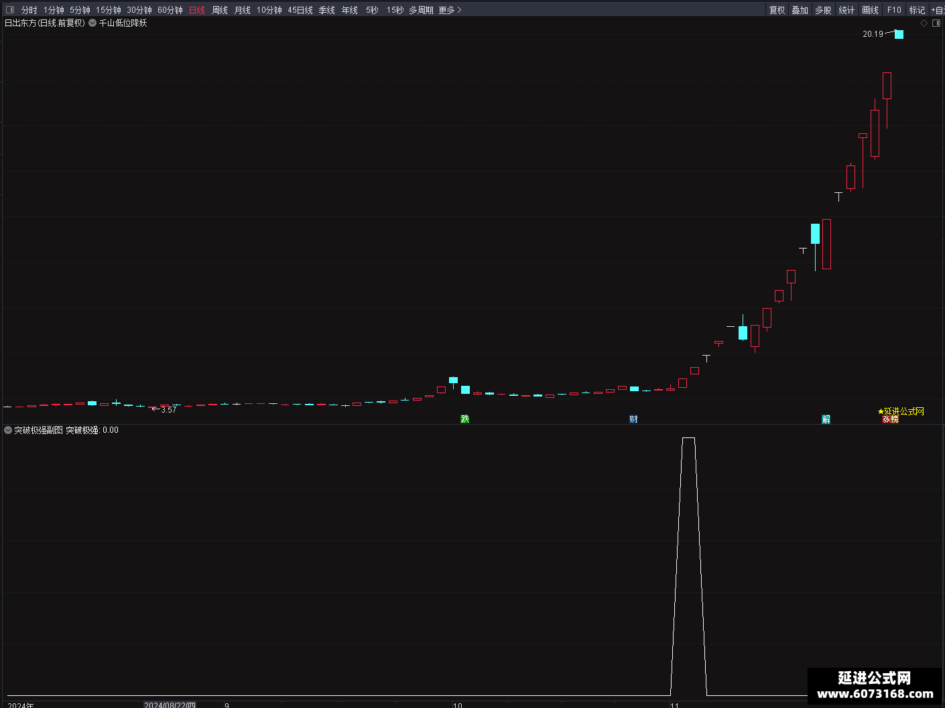Click the 解 marker on timeline
Screen dimensions: 945x708
pos(826,419)
